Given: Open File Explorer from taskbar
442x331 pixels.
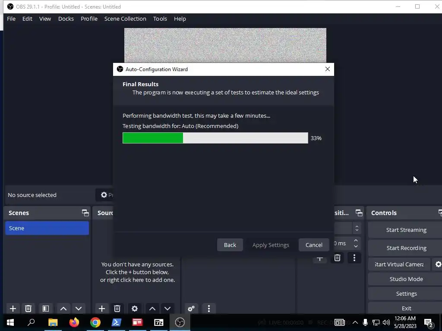Looking at the screenshot, I should (53, 322).
